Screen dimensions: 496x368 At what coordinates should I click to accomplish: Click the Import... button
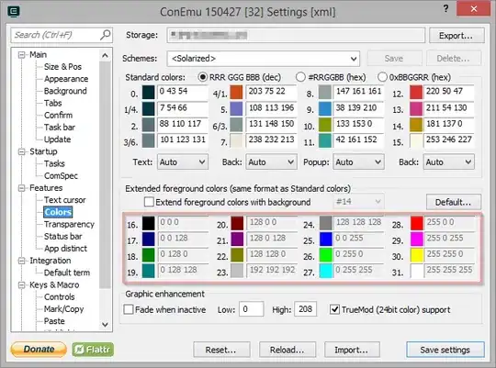pyautogui.click(x=352, y=350)
